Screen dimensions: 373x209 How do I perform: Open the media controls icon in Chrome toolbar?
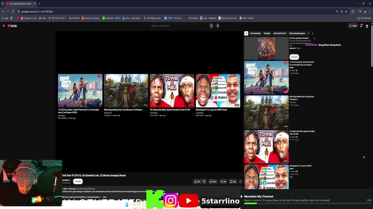[x=360, y=12]
